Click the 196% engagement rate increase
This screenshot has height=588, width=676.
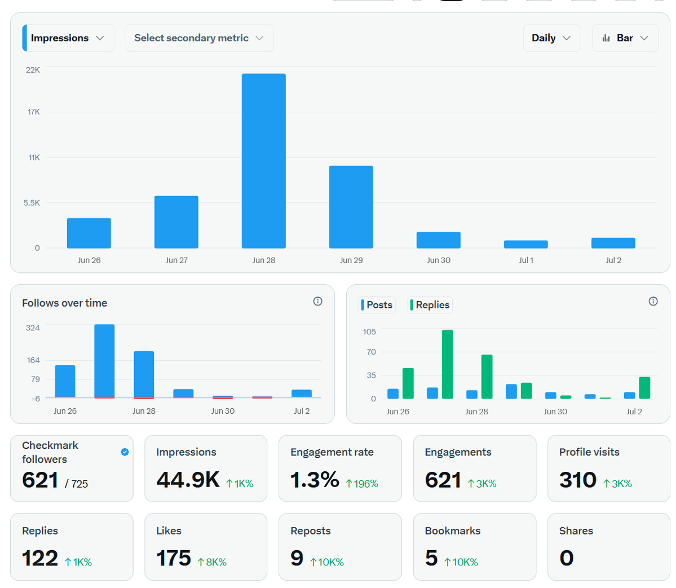tap(362, 484)
